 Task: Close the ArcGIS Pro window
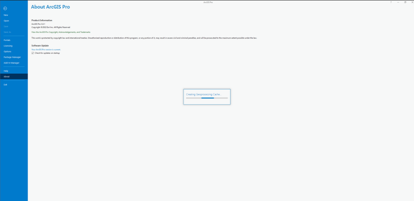coord(412,2)
